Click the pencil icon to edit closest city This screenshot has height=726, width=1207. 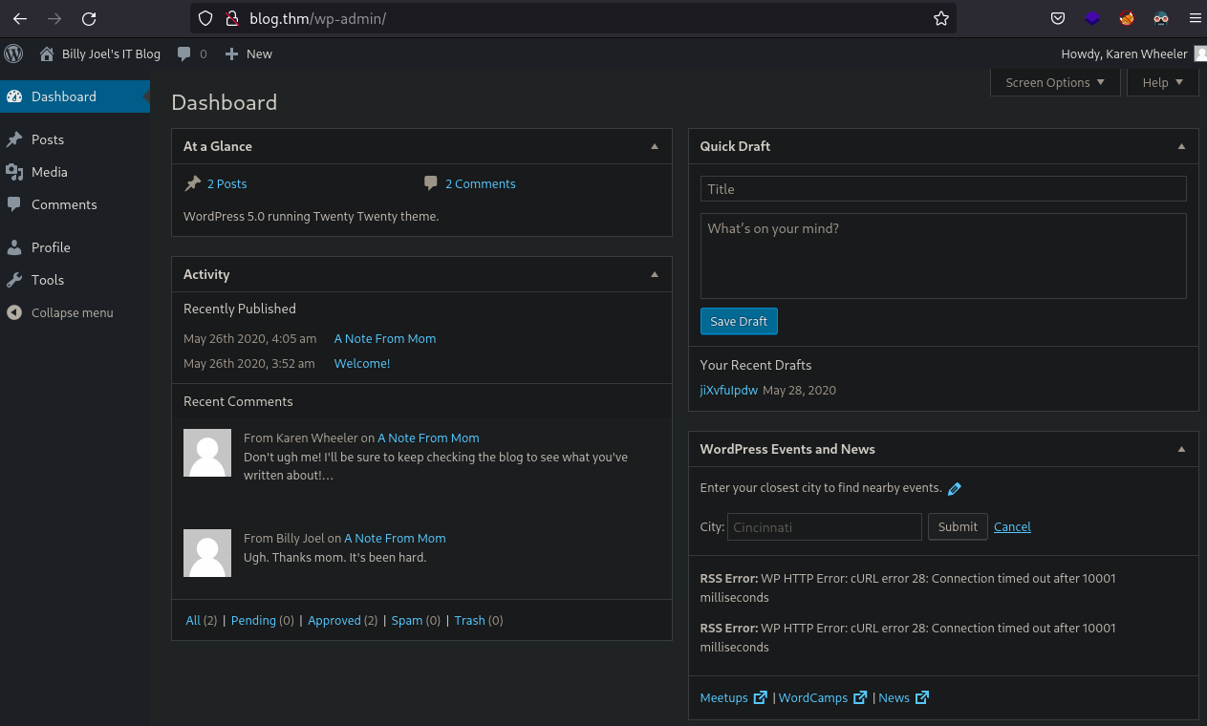954,488
